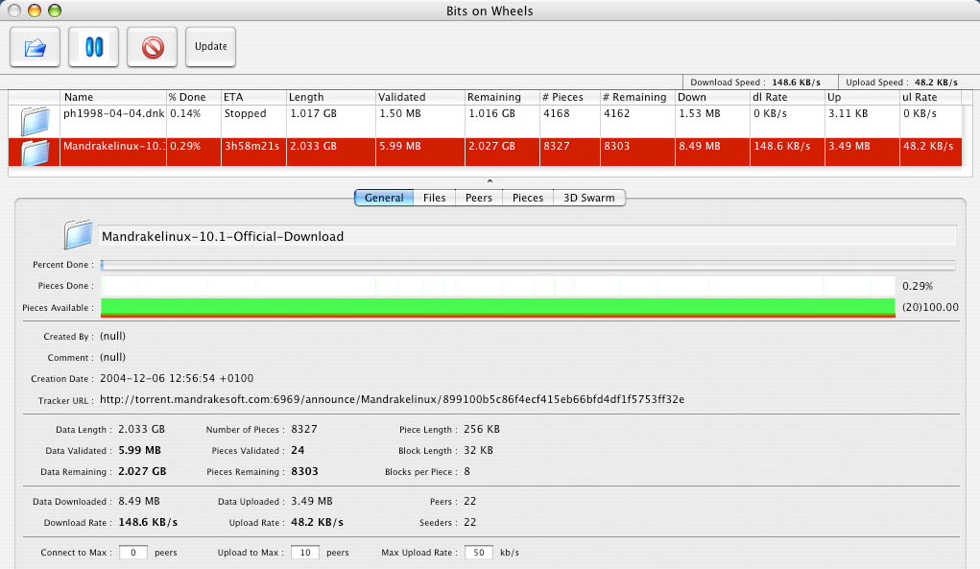Click the Max Upload Rate field
The height and width of the screenshot is (569, 980).
479,552
